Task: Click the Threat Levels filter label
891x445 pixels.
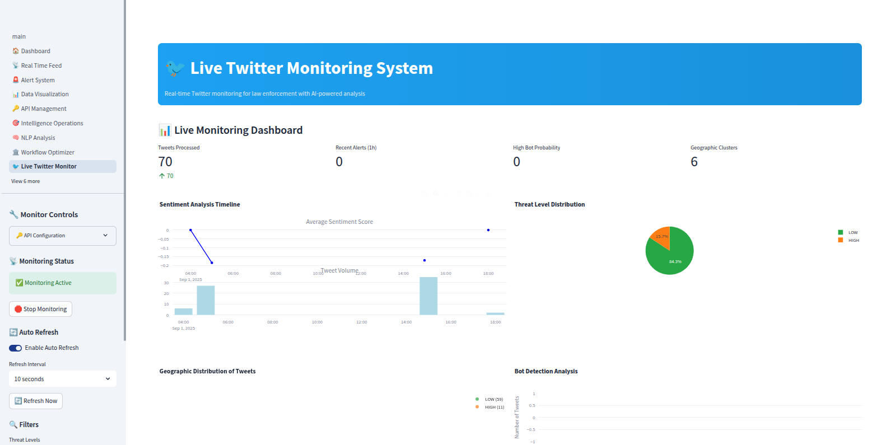Action: (25, 440)
